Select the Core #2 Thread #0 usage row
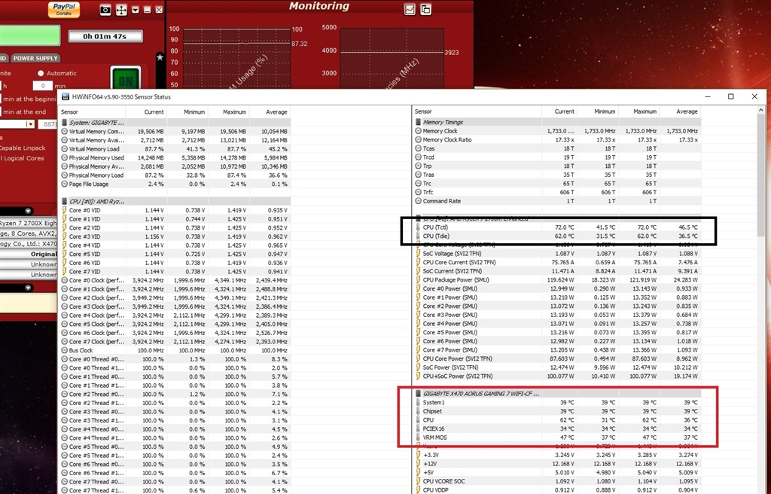This screenshot has height=494, width=771. click(x=175, y=394)
